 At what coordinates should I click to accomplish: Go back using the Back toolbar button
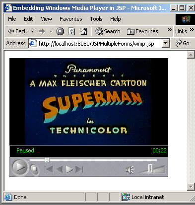click(17, 31)
